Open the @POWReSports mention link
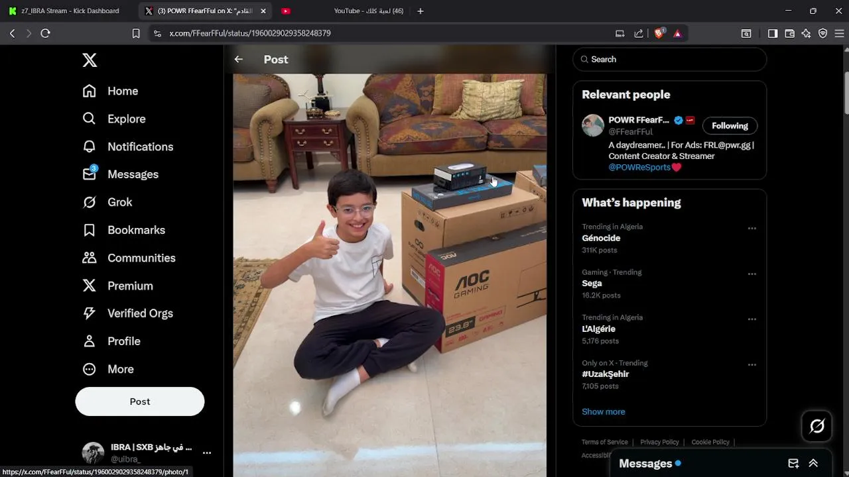The image size is (849, 477). tap(639, 168)
